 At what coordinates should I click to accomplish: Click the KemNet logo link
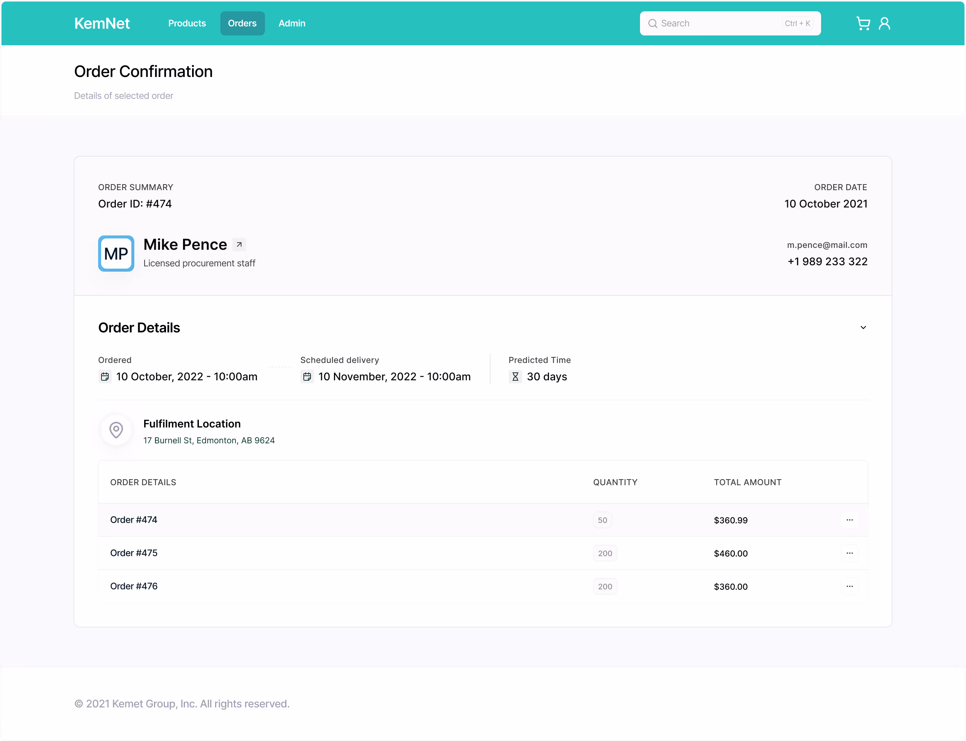(x=102, y=23)
